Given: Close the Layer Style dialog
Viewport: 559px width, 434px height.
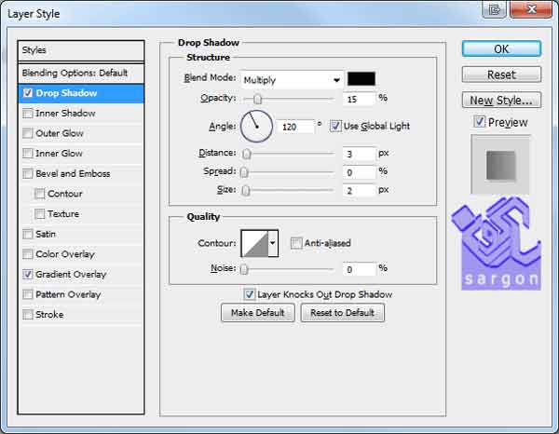Looking at the screenshot, I should click(530, 8).
